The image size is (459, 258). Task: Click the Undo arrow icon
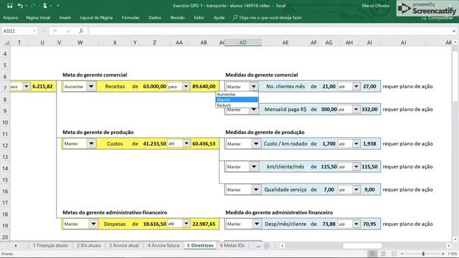pyautogui.click(x=20, y=6)
